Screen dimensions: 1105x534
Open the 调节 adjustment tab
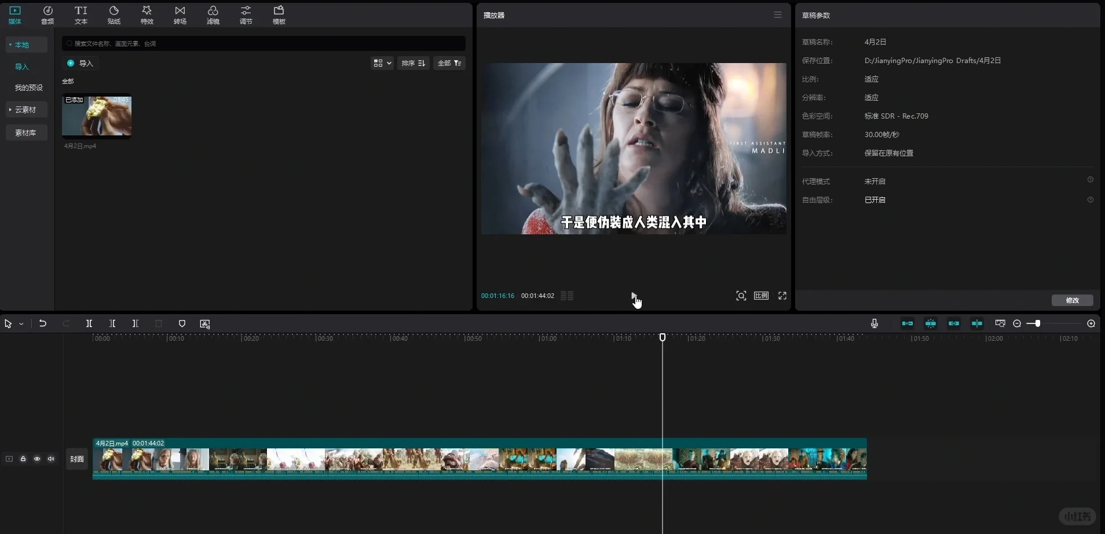246,15
